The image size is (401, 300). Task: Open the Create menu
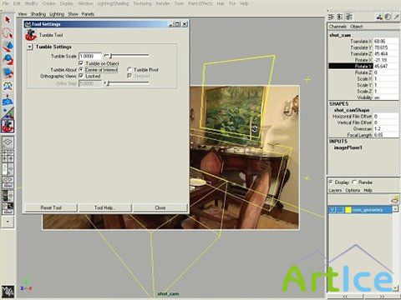tap(49, 3)
